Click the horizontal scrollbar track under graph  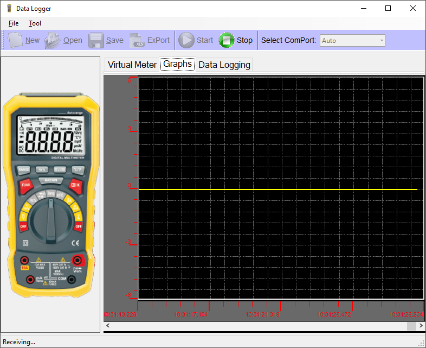(255, 326)
